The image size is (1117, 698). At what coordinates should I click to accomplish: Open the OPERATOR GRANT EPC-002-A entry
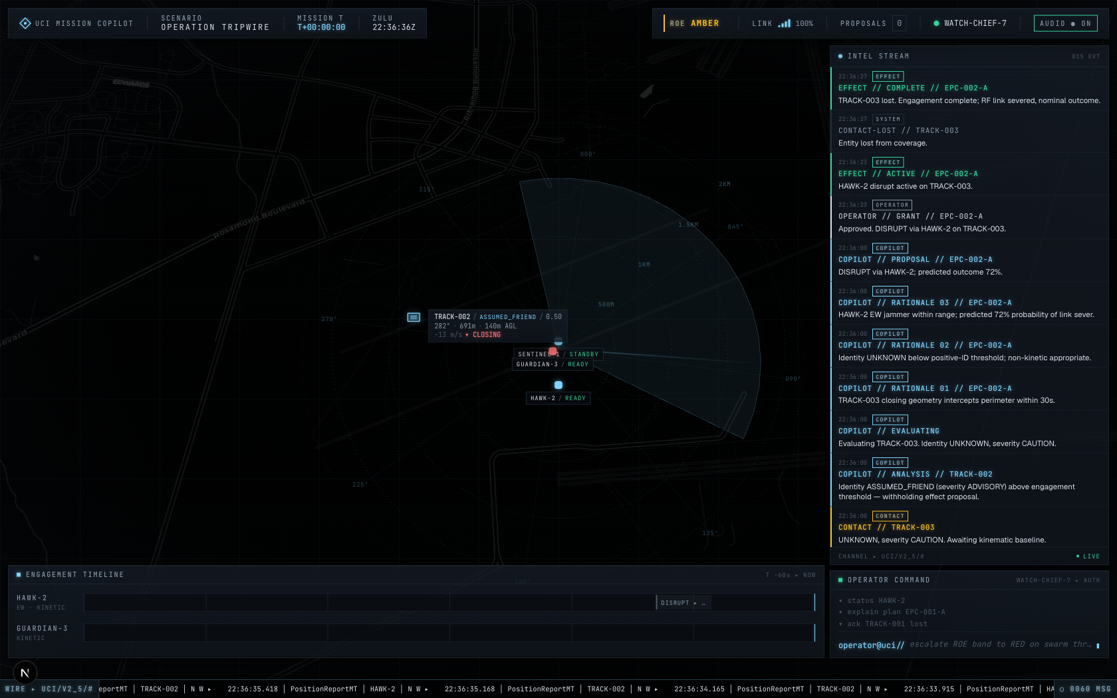(x=969, y=217)
